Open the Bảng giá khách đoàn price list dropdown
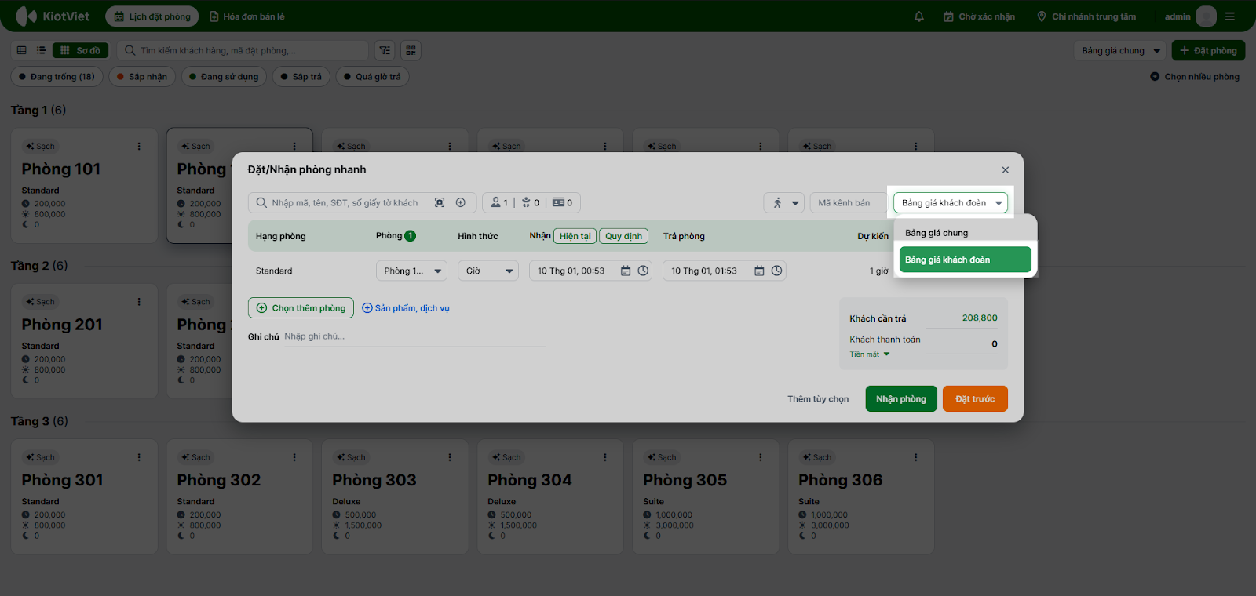This screenshot has height=596, width=1256. tap(951, 203)
